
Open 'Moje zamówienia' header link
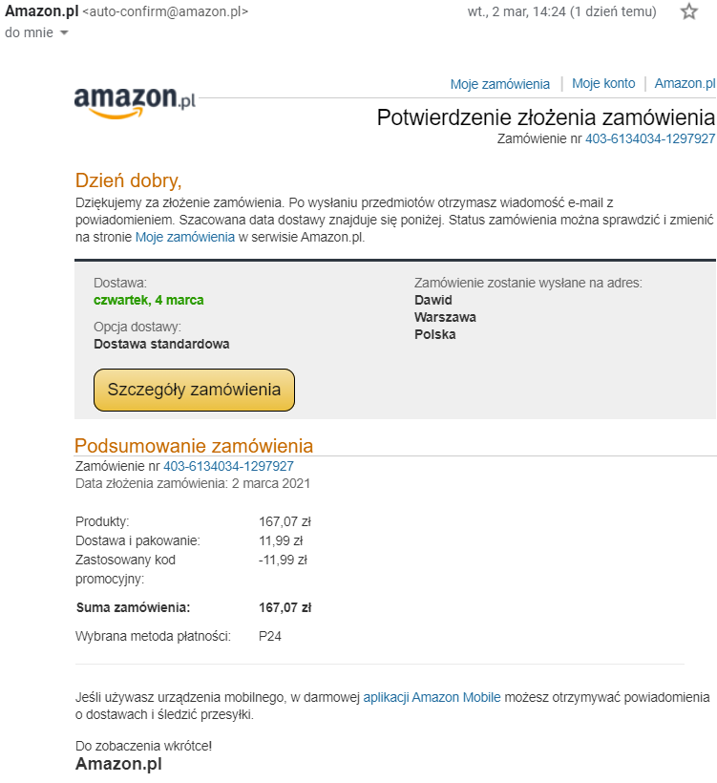tap(500, 84)
